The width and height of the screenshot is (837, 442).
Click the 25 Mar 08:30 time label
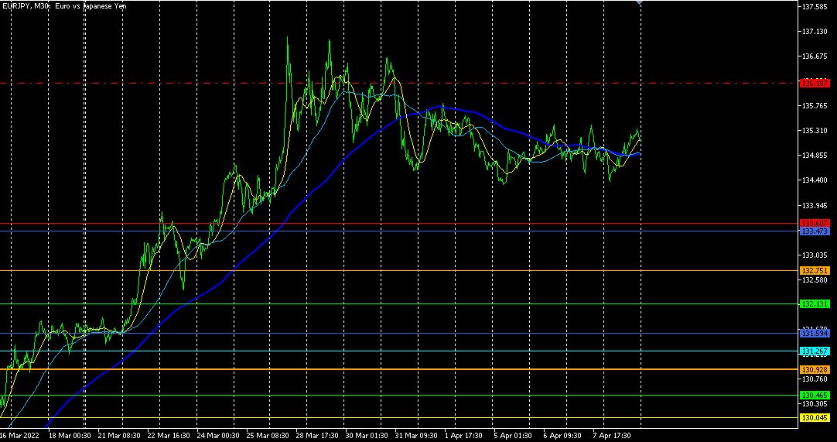click(268, 436)
